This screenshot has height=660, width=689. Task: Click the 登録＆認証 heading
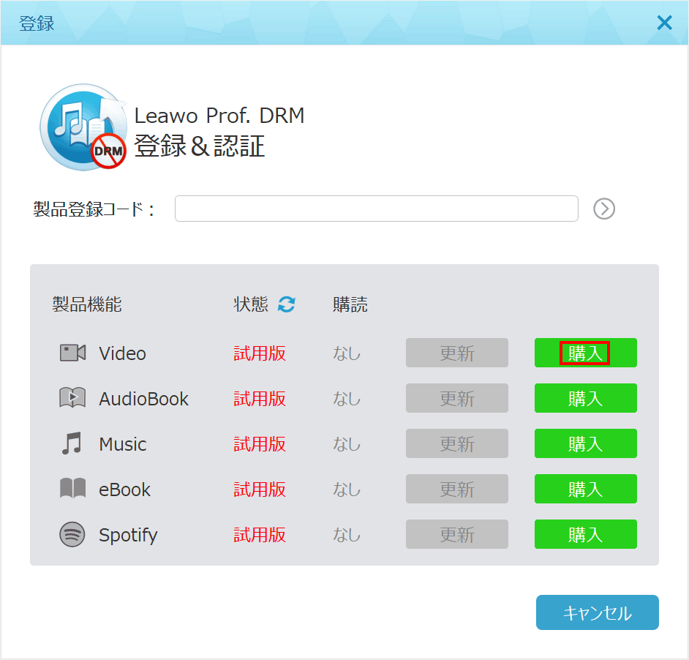pyautogui.click(x=200, y=146)
